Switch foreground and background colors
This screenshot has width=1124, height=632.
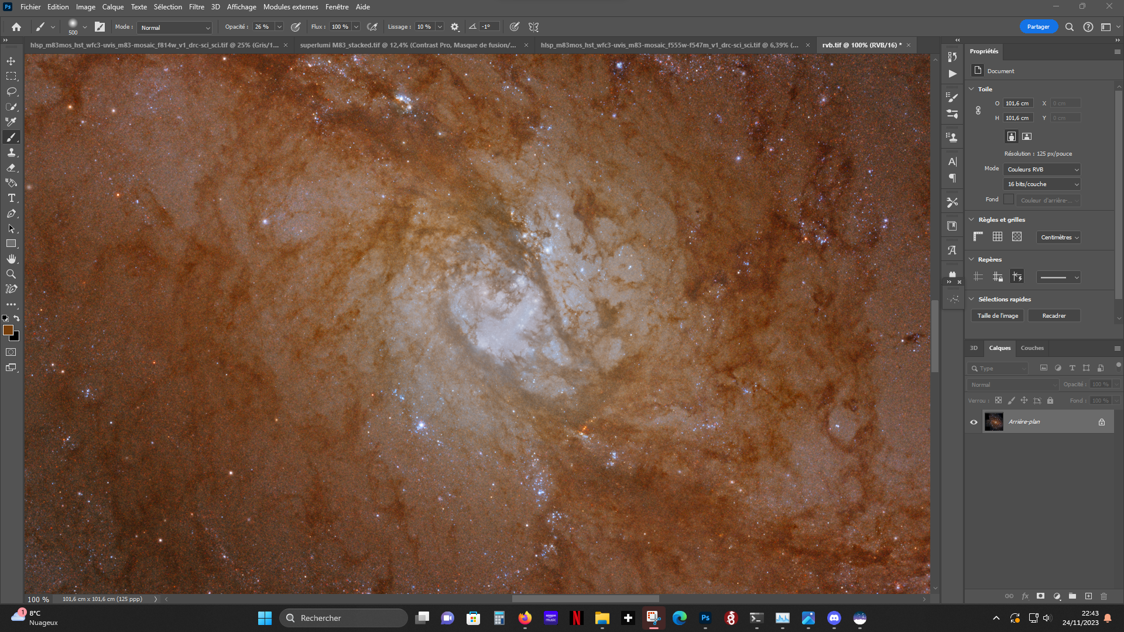17,318
